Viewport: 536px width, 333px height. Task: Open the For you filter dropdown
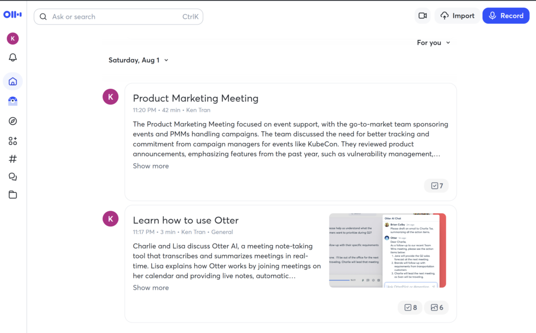[433, 43]
